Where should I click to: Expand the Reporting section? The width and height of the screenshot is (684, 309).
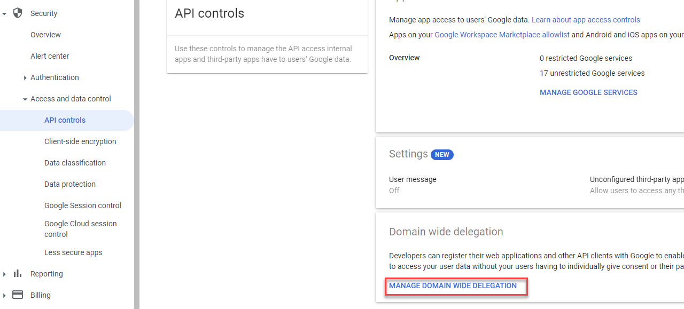[5, 273]
